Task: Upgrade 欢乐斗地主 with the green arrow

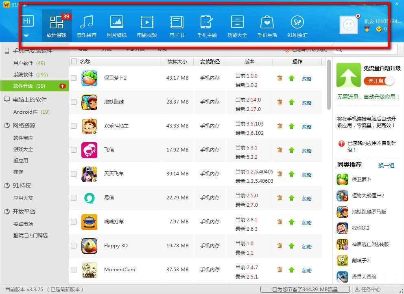Action: [x=291, y=126]
